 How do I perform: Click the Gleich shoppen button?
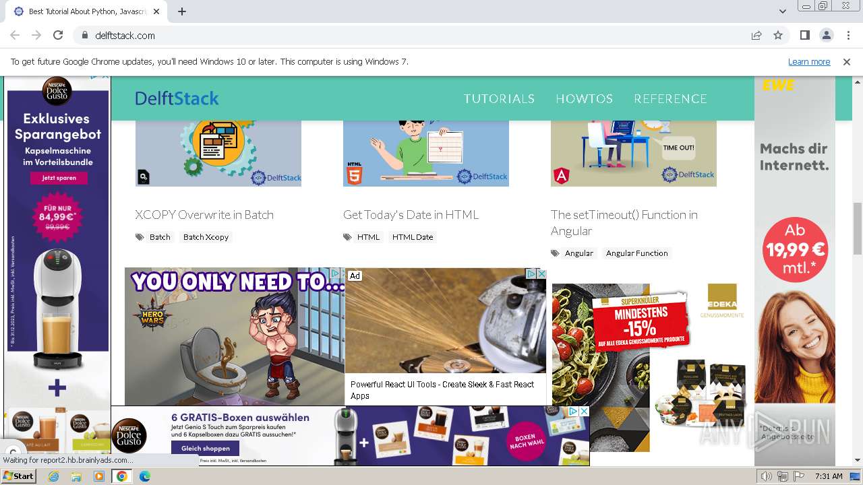206,449
